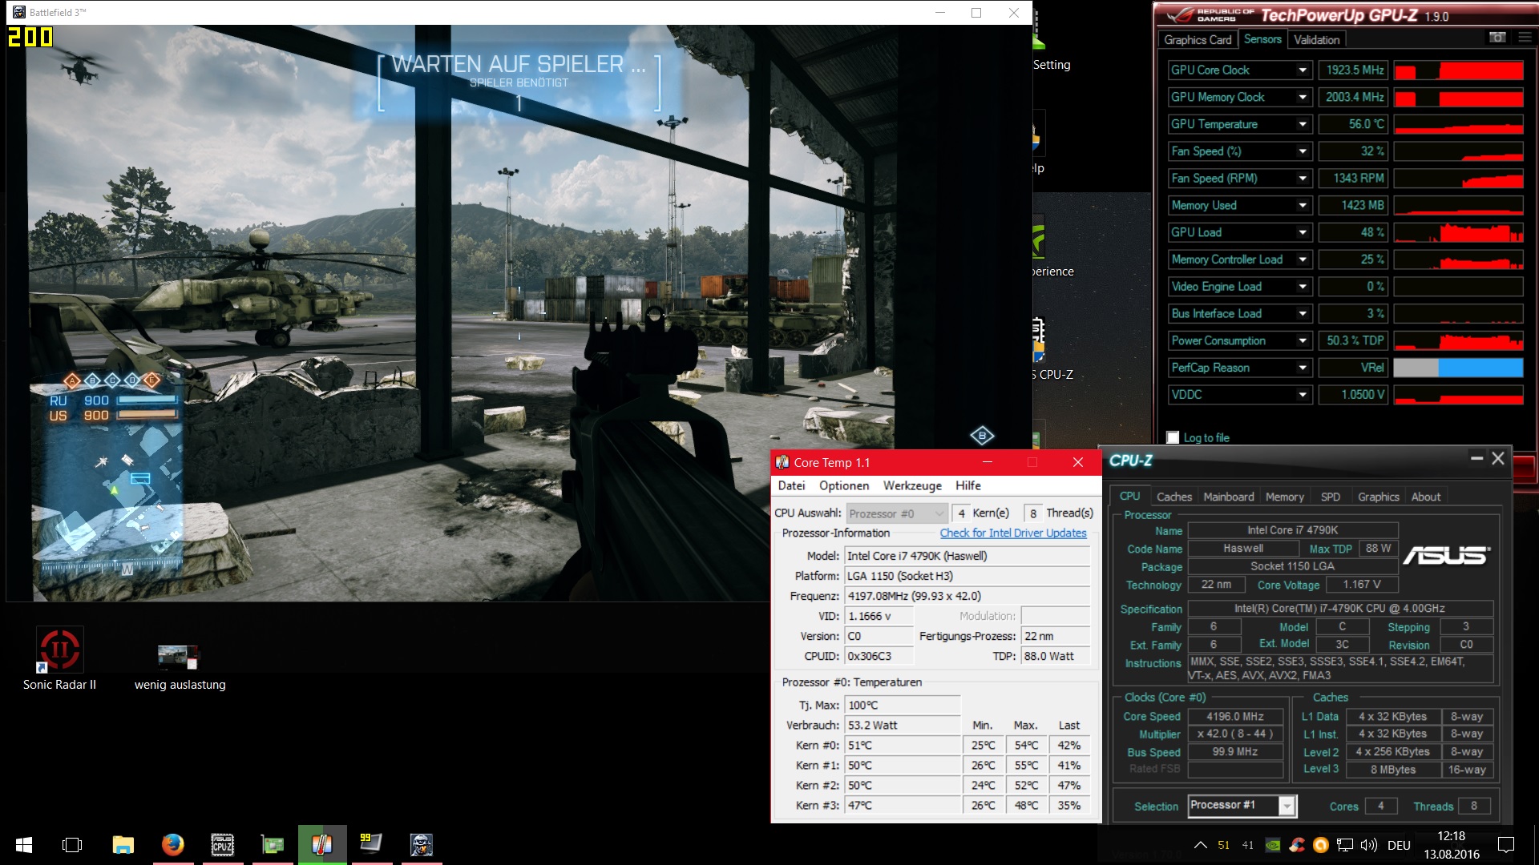Open the PerfCap Reason dropdown arrow

pyautogui.click(x=1303, y=368)
